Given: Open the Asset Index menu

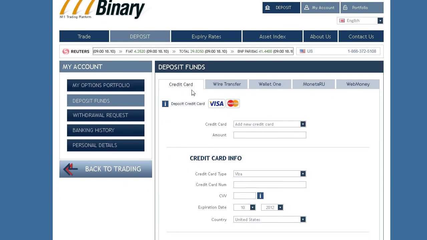Looking at the screenshot, I should pyautogui.click(x=273, y=36).
